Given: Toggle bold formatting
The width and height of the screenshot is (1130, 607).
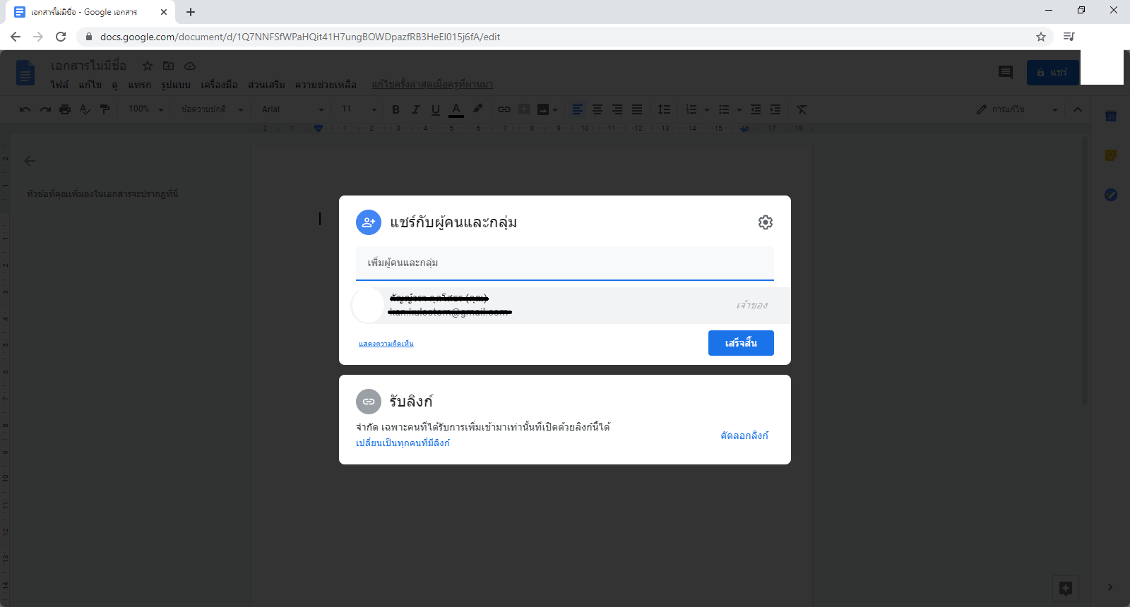Looking at the screenshot, I should click(395, 109).
